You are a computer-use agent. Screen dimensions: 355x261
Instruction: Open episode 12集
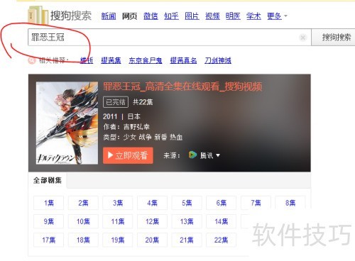(x=152, y=221)
